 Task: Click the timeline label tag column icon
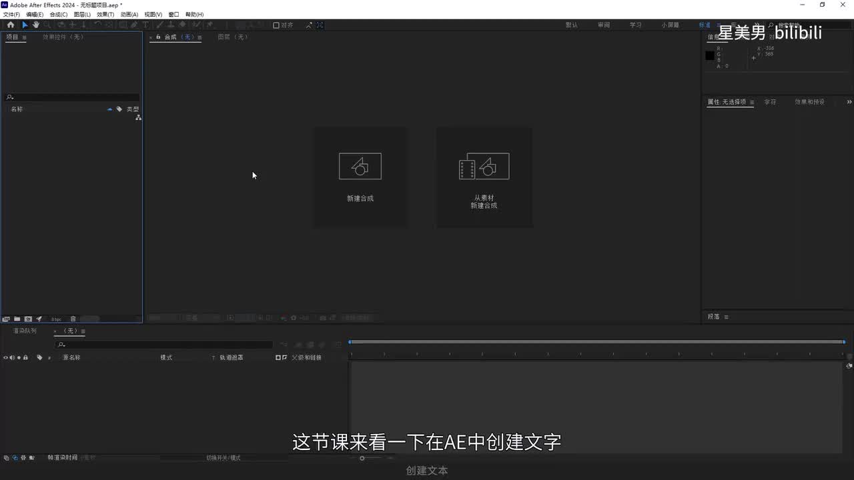pyautogui.click(x=39, y=357)
